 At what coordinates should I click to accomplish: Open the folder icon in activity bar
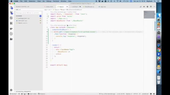(x=11, y=39)
